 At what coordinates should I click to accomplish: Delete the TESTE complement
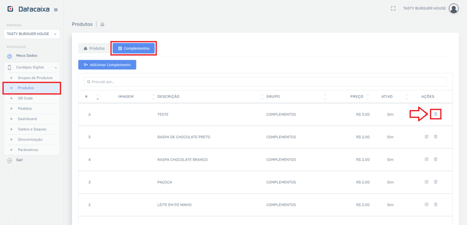tap(435, 114)
